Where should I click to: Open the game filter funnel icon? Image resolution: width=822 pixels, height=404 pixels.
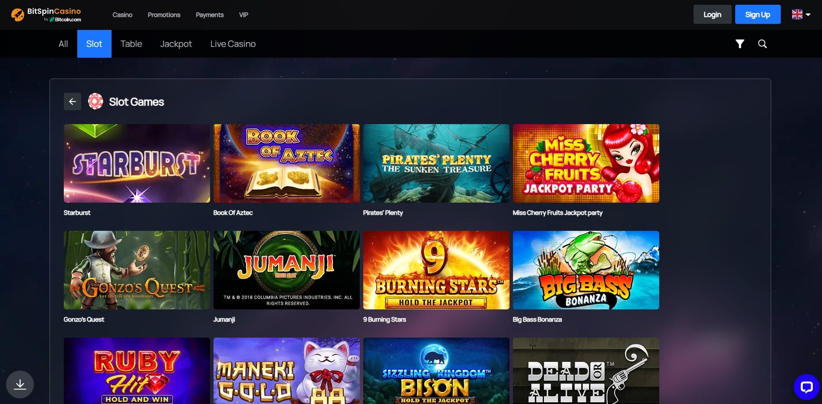pos(740,44)
